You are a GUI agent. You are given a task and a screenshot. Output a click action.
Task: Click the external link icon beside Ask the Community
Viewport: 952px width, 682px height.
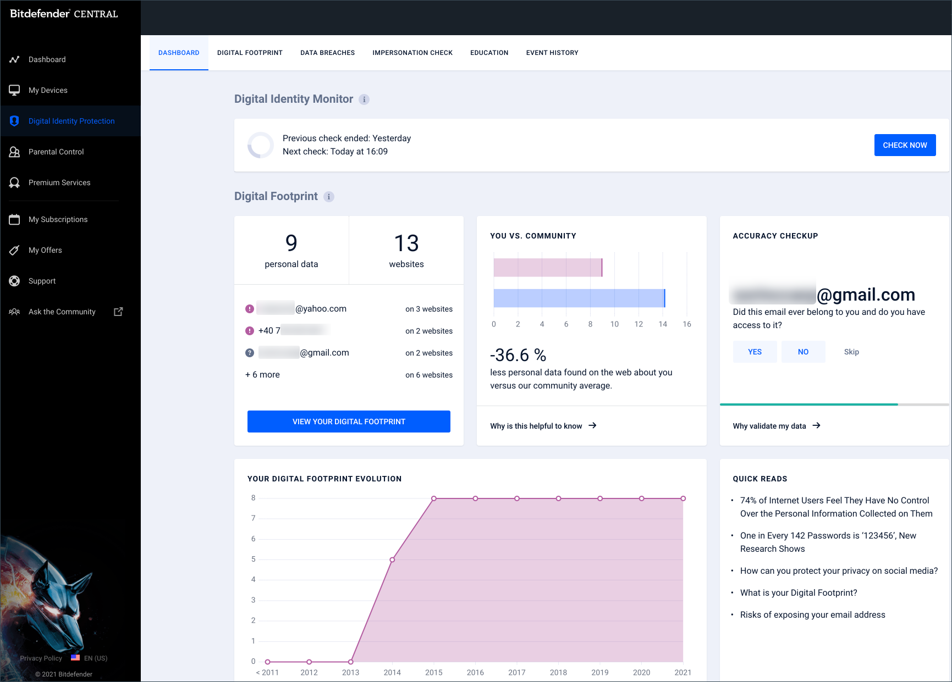tap(118, 312)
